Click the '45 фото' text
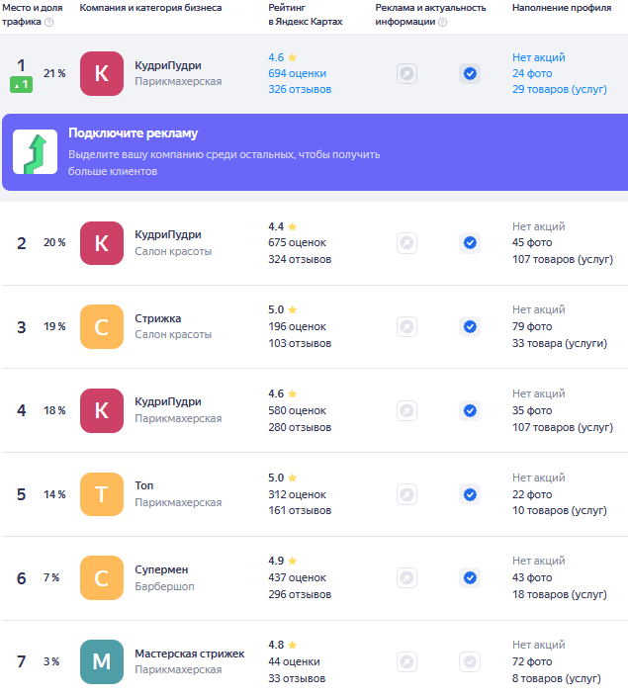Image resolution: width=628 pixels, height=697 pixels. click(x=532, y=243)
